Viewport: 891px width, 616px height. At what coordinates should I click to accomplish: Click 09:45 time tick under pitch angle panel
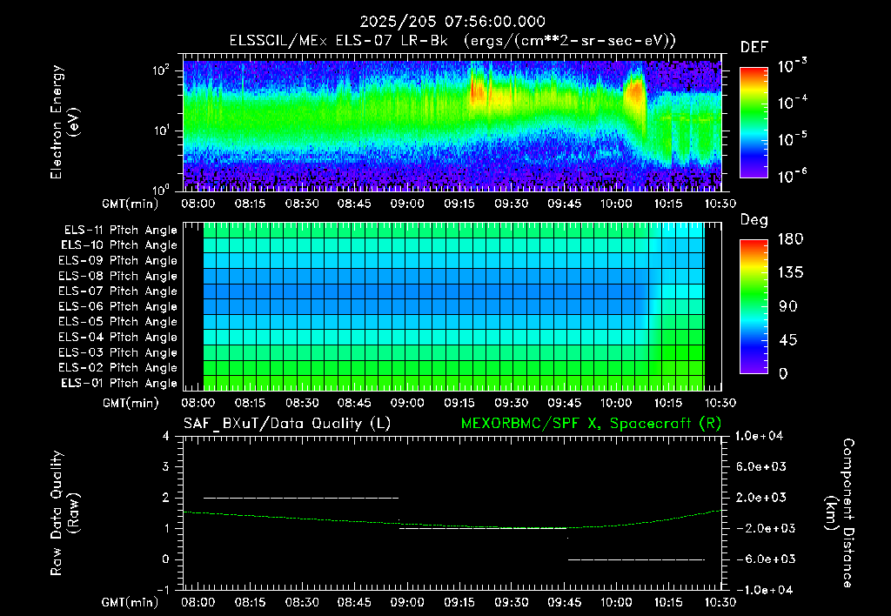[x=564, y=403]
